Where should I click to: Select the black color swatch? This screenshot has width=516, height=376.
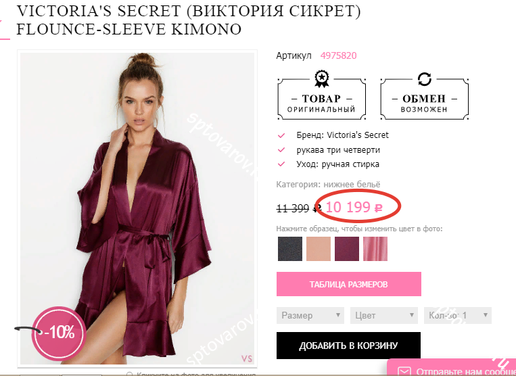290,249
